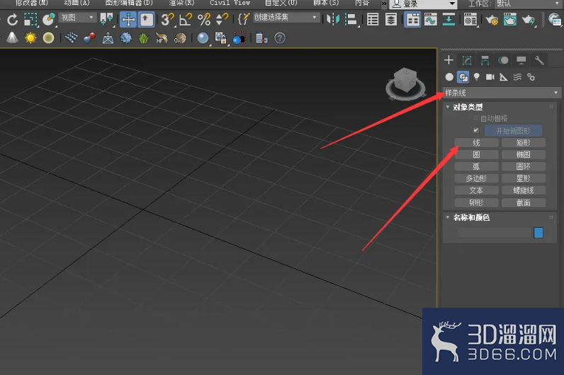
Task: Open the Material Editor
Action: (470, 20)
